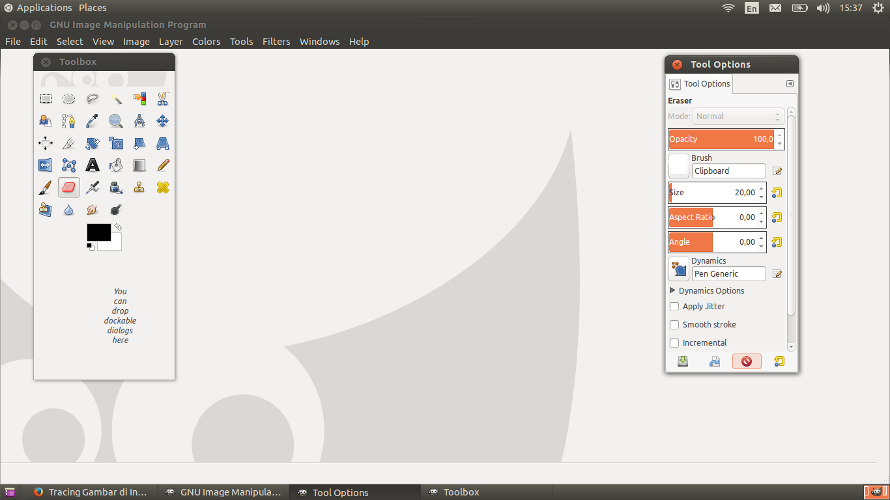Open the Dynamics picker icon button
This screenshot has width=890, height=500.
(679, 268)
